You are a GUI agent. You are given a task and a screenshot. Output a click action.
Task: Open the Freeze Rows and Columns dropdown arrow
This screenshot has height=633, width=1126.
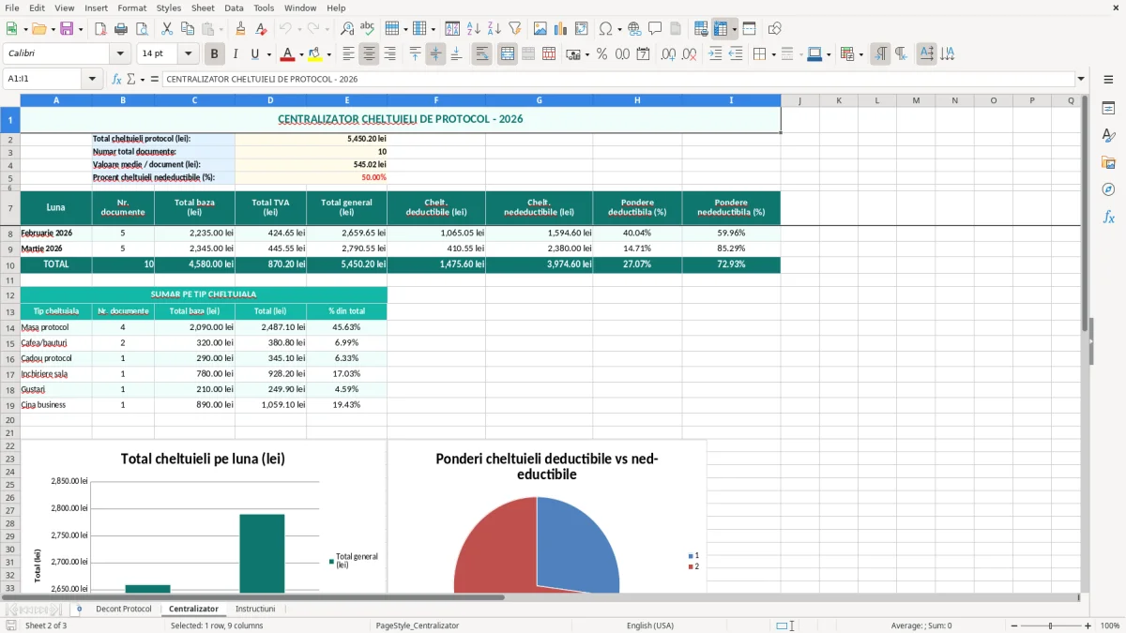tap(735, 29)
